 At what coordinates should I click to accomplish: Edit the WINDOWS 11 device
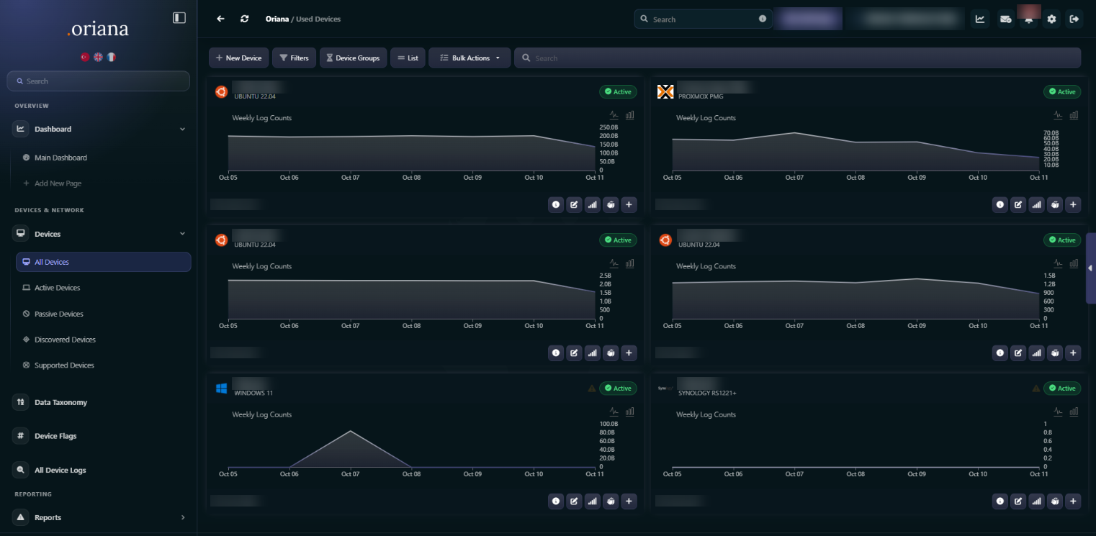(574, 501)
